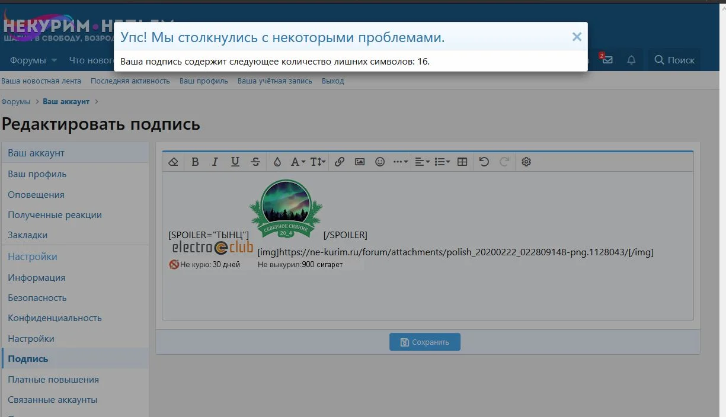726x417 pixels.
Task: Select Подпись in sidebar
Action: 75,359
